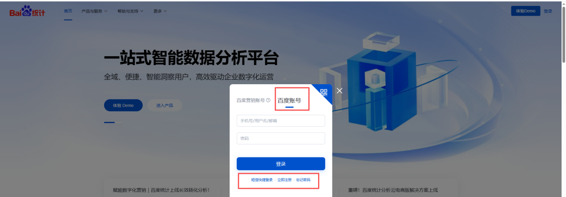Select second banner carousel indicator

point(118,122)
